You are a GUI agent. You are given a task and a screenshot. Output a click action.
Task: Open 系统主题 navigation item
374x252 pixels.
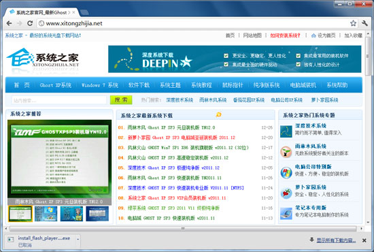click(170, 85)
